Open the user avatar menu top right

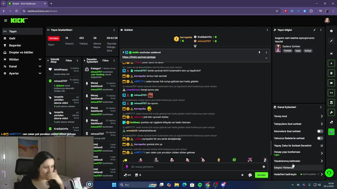[x=327, y=20]
